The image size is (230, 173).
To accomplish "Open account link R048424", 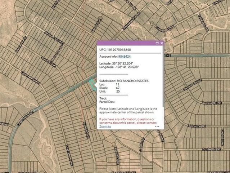I will click(x=125, y=57).
